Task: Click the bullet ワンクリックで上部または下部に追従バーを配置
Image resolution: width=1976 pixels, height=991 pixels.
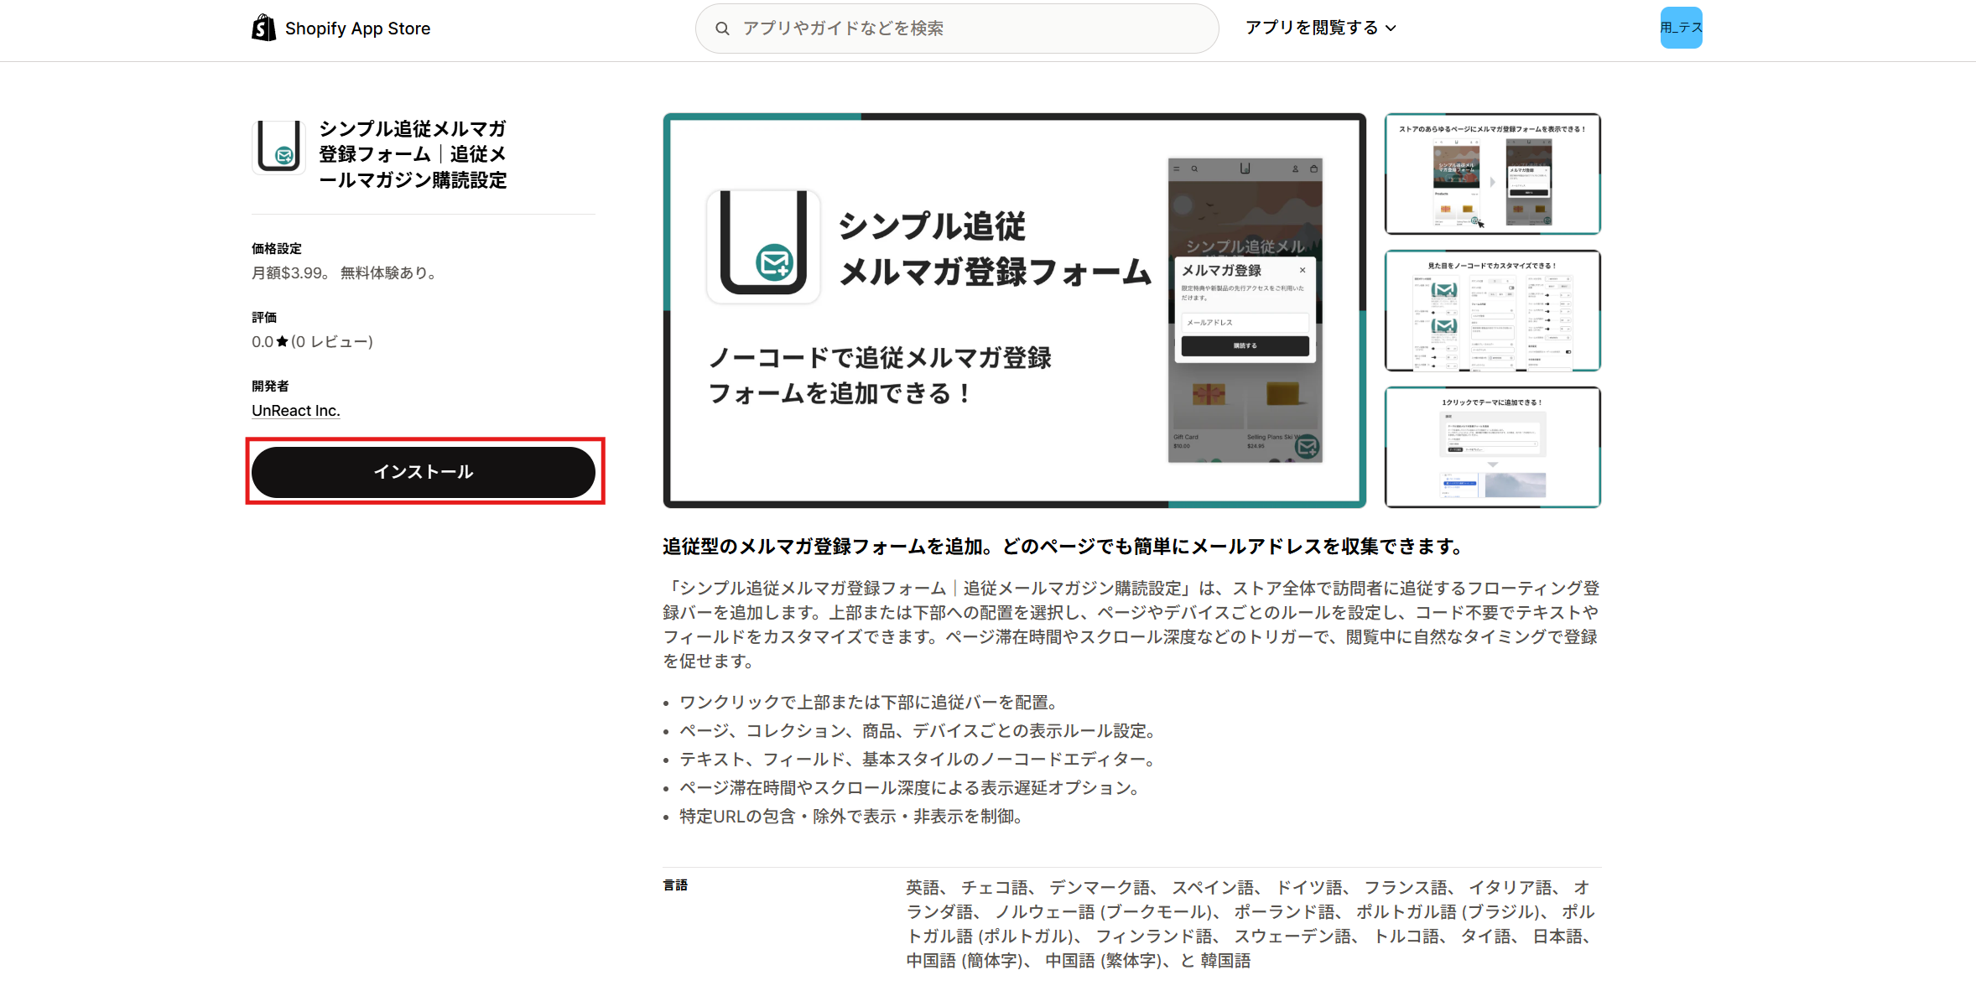Action: (869, 703)
